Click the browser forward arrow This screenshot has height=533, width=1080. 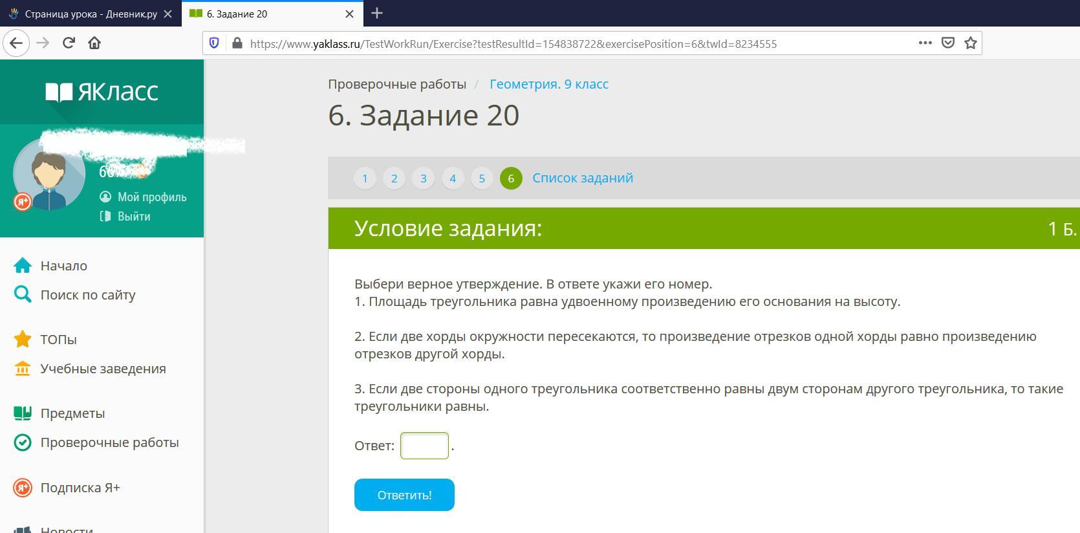pyautogui.click(x=43, y=43)
